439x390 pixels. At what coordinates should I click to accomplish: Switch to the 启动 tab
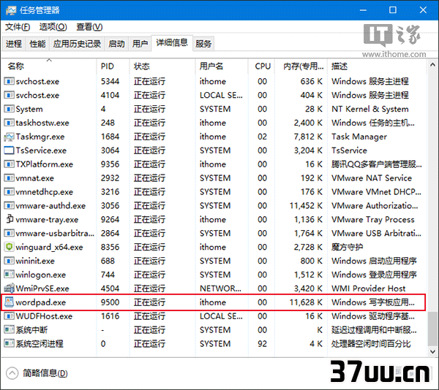pyautogui.click(x=116, y=44)
